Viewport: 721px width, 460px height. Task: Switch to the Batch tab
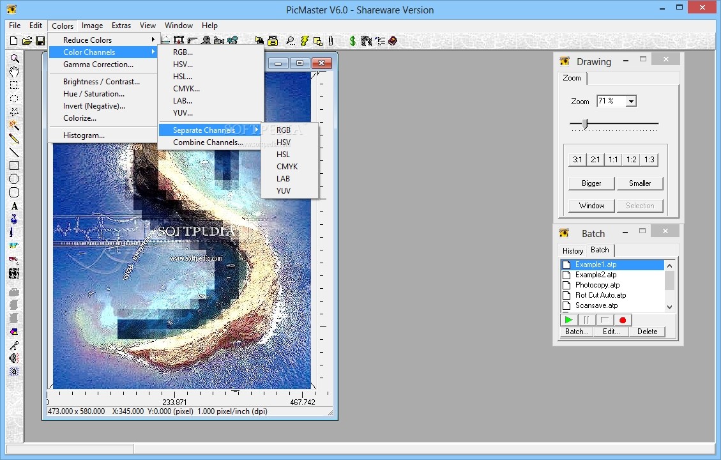(x=600, y=250)
